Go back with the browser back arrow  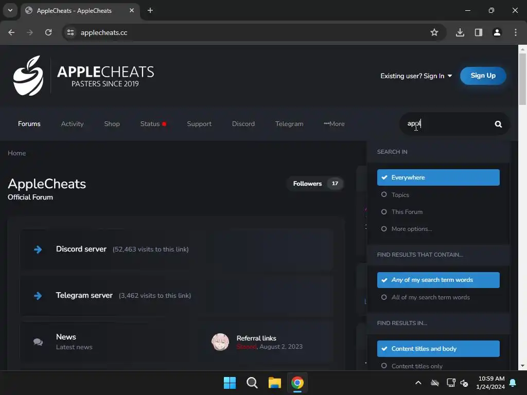point(11,32)
